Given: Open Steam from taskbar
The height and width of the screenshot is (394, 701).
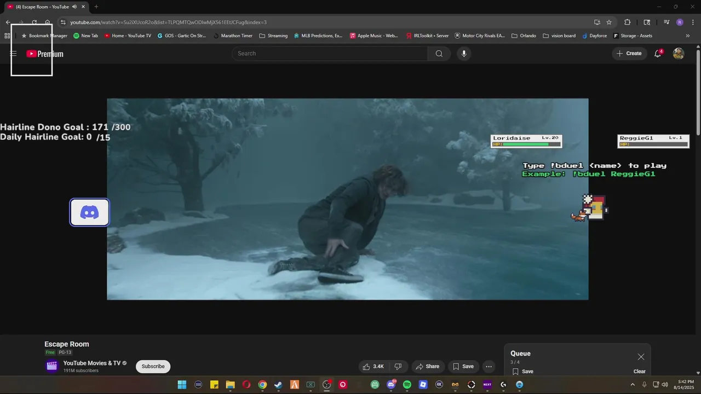Looking at the screenshot, I should [x=278, y=385].
